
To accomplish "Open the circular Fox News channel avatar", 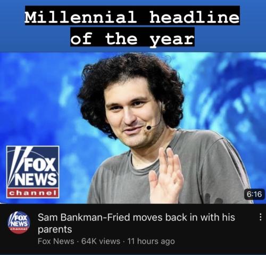I will tap(19, 222).
